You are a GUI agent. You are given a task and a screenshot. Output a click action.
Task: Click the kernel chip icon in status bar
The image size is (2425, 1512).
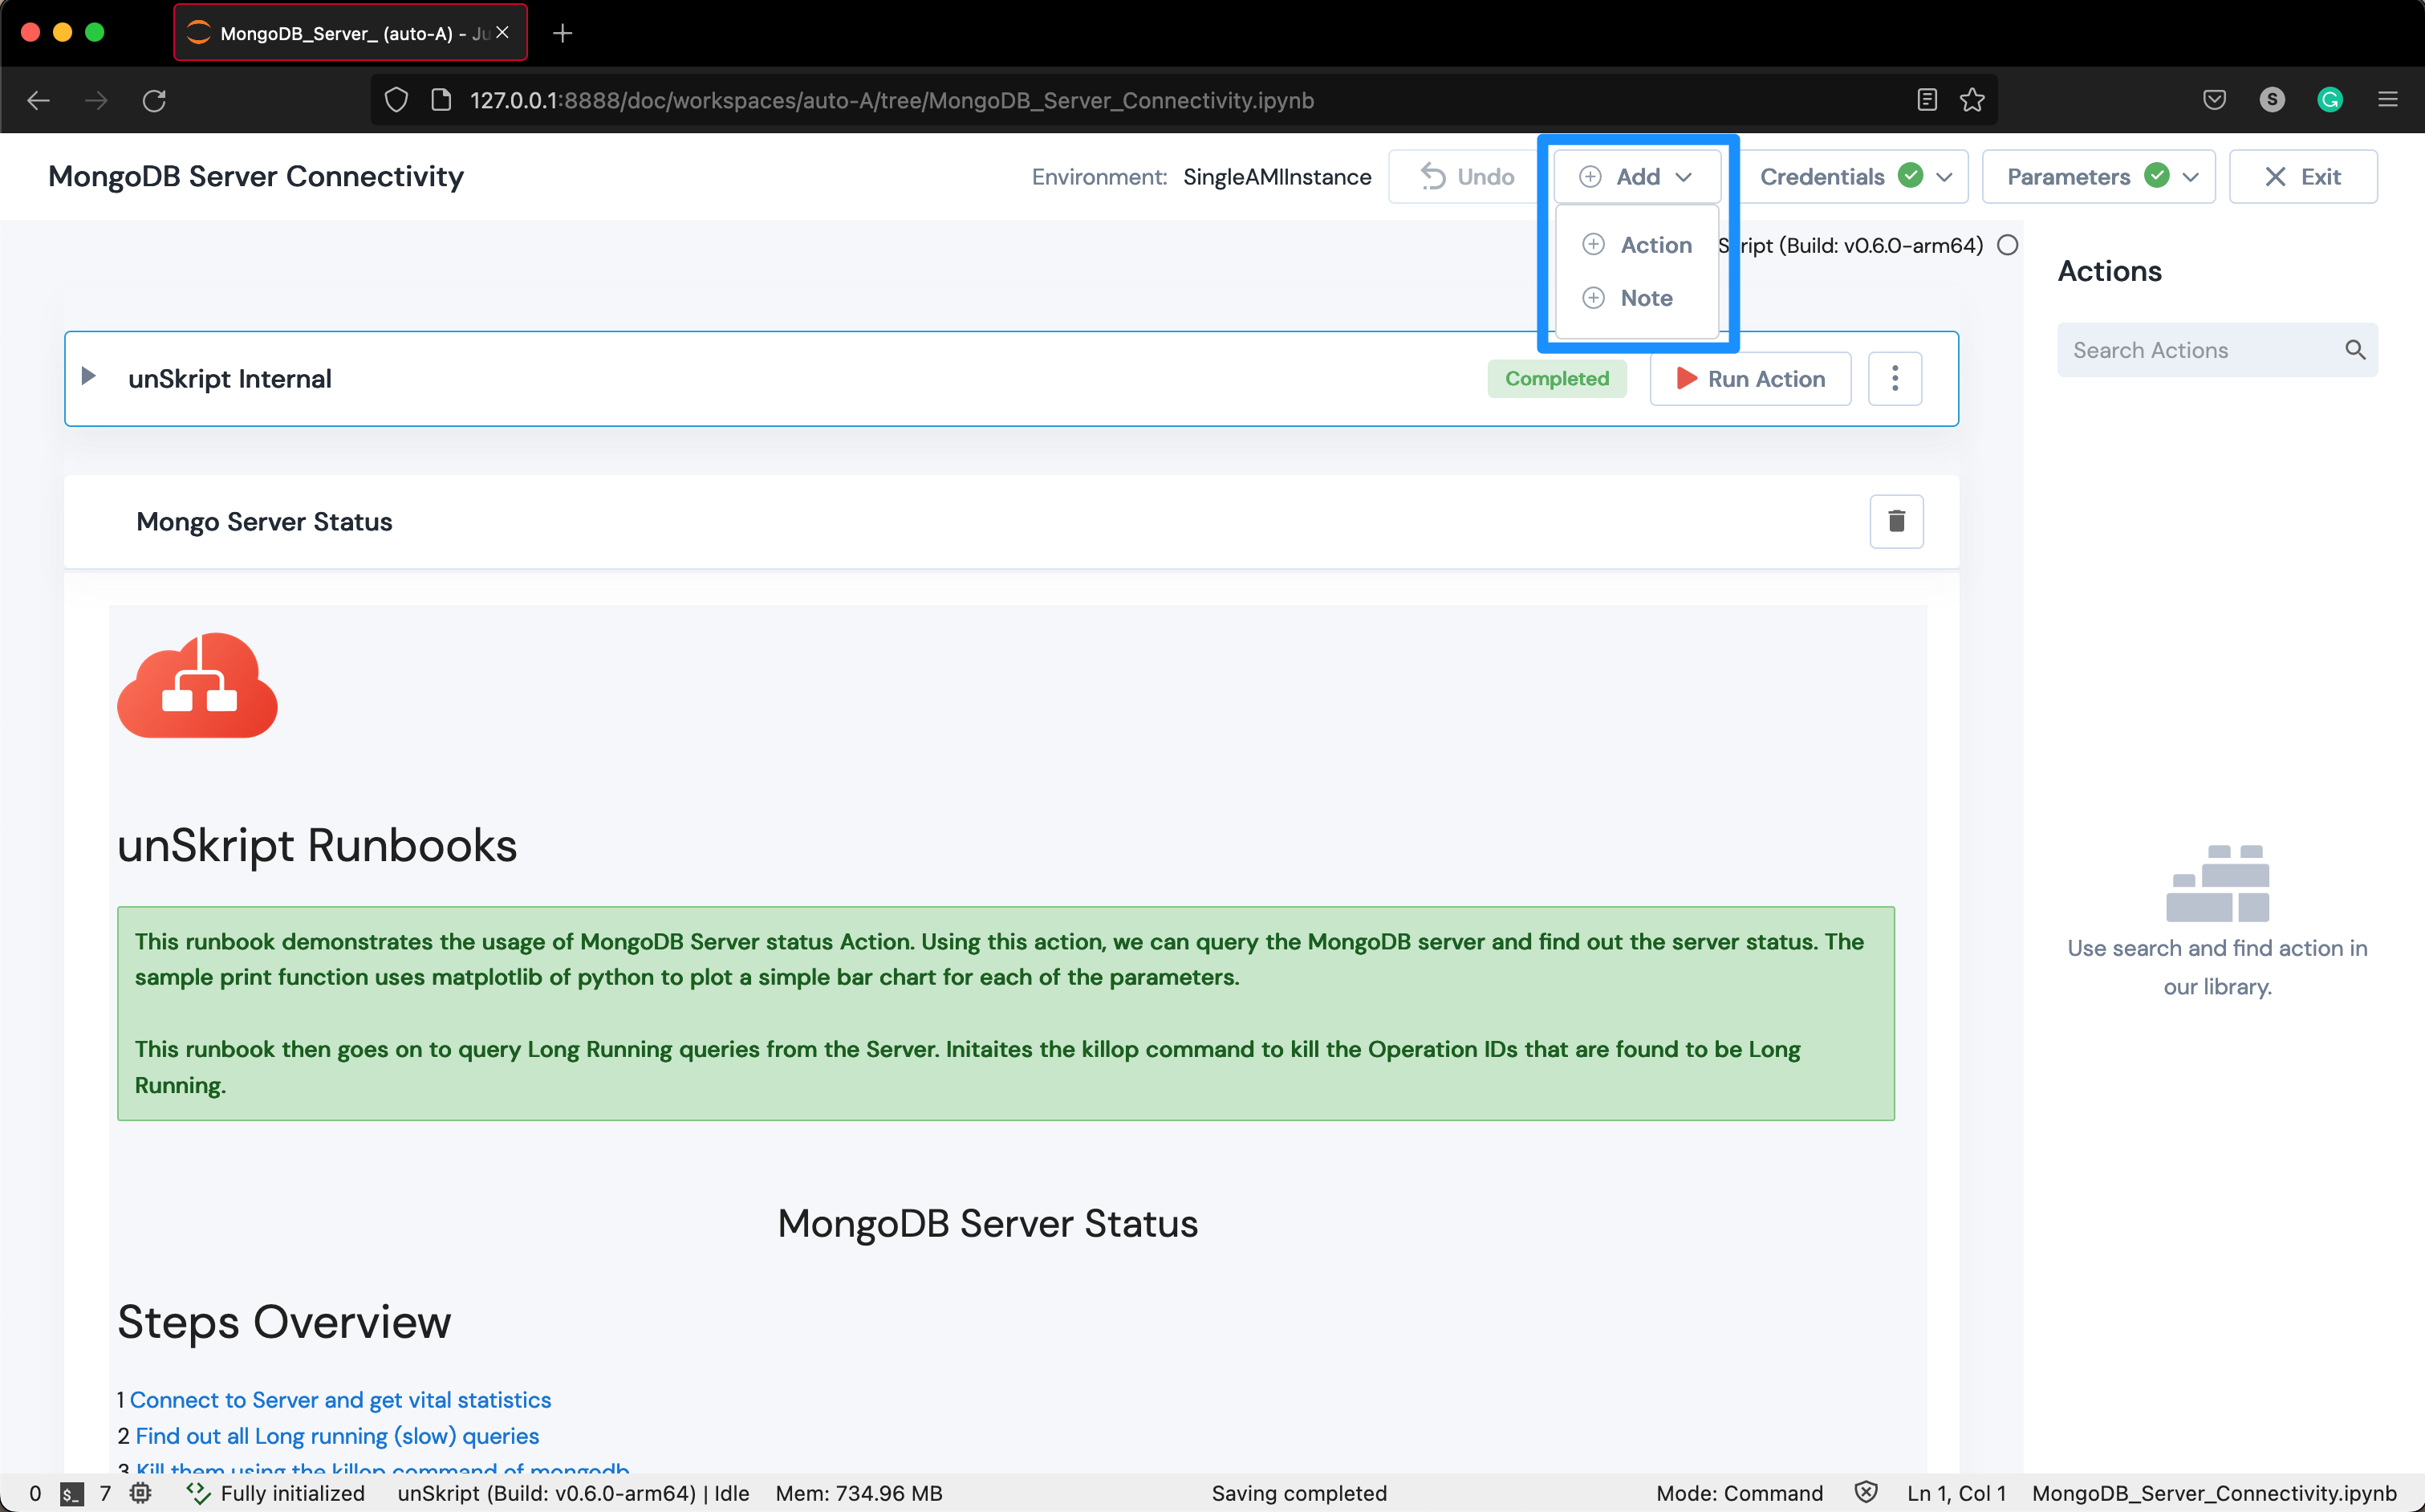tap(141, 1493)
